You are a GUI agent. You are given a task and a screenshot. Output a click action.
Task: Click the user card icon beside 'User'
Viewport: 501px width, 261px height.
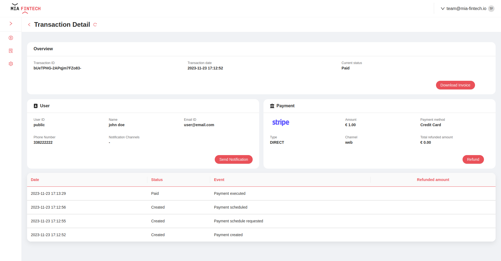[35, 106]
